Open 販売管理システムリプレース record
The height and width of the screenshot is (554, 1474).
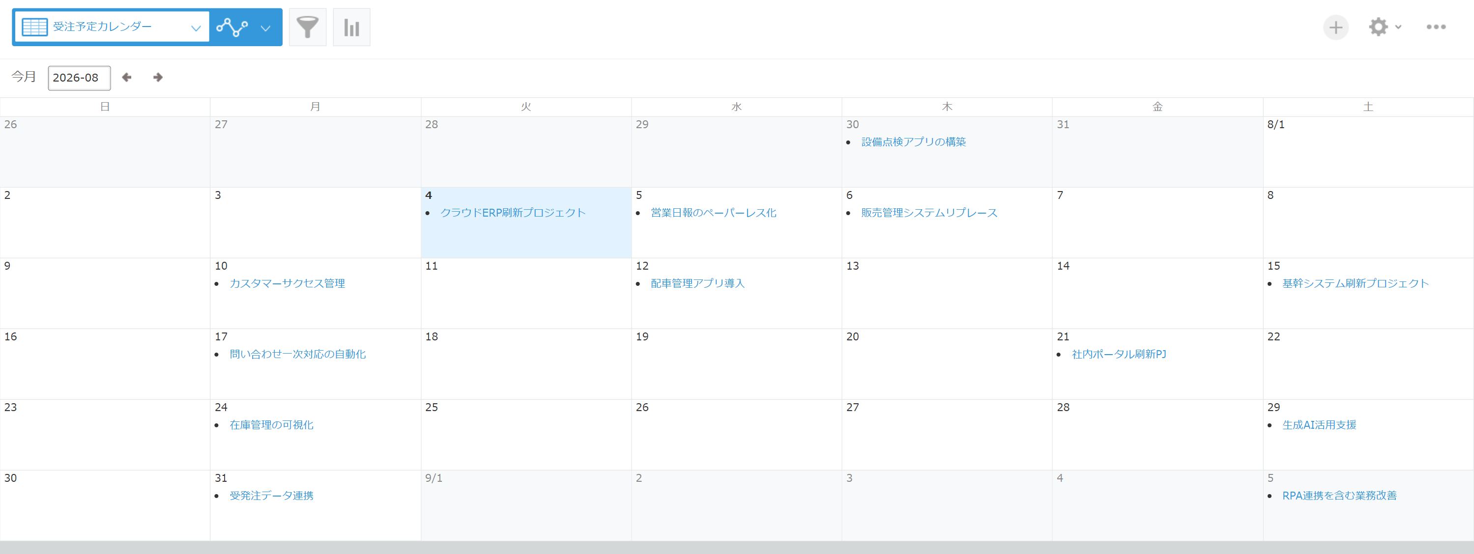point(929,213)
